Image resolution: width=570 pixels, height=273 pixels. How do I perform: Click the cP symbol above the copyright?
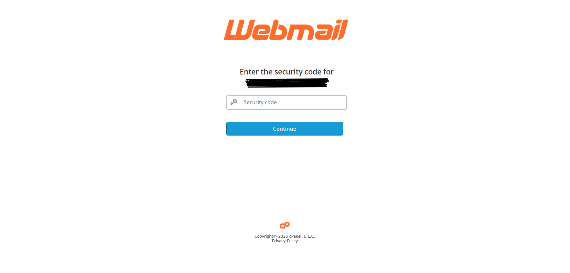point(285,225)
